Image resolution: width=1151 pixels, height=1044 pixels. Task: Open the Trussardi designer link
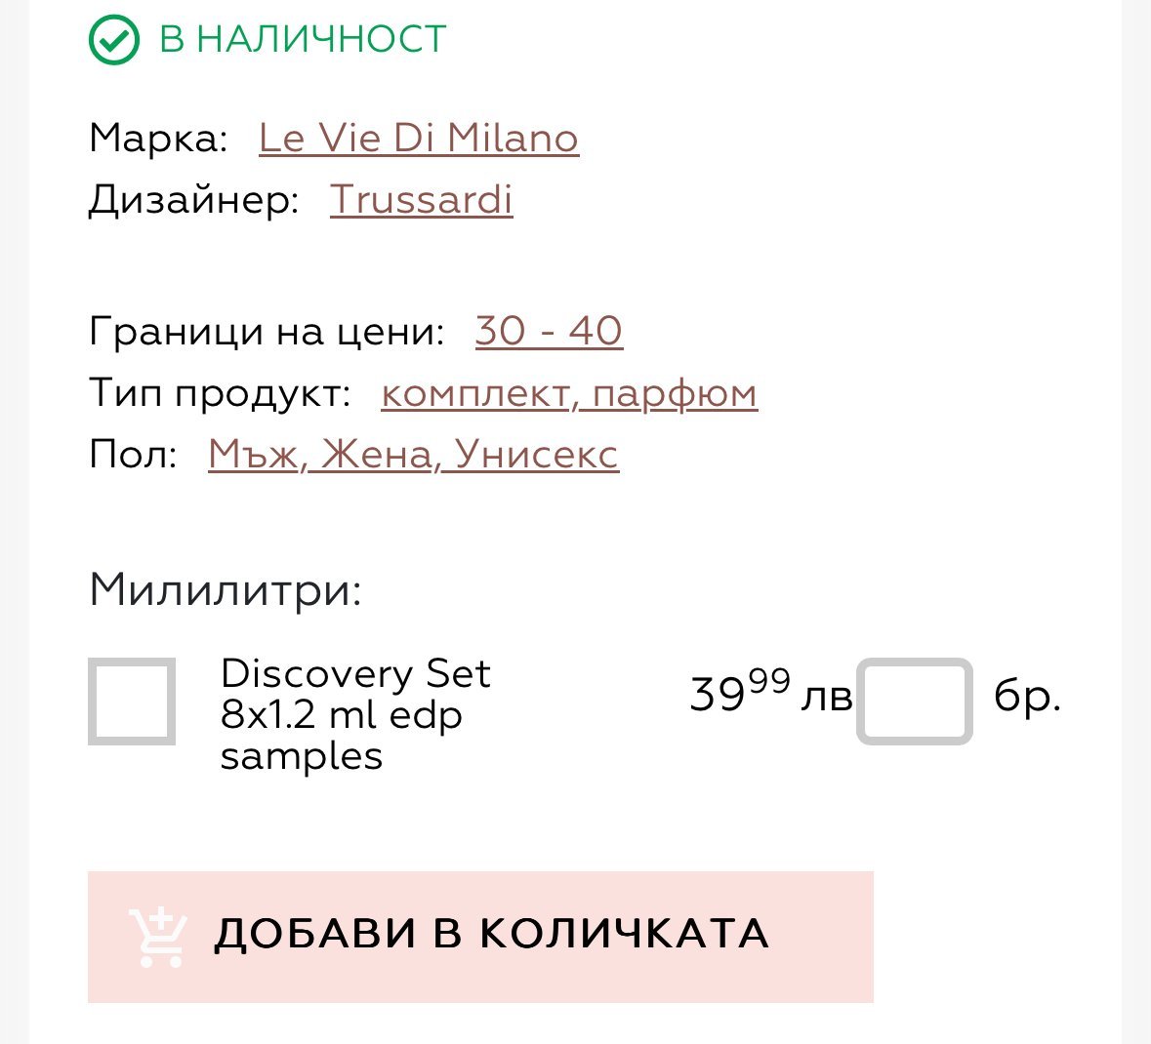click(422, 199)
